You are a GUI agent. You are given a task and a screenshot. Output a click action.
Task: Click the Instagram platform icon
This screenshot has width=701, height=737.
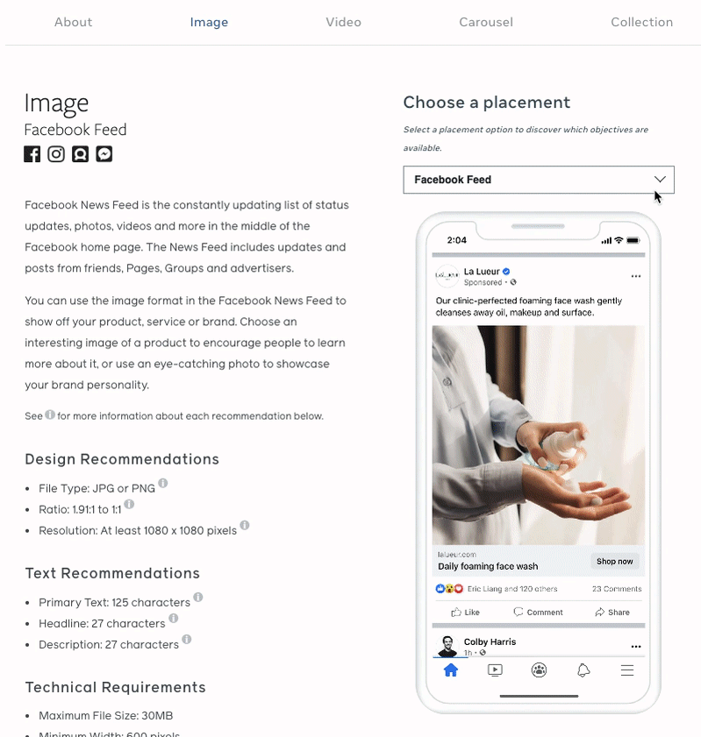(x=56, y=154)
